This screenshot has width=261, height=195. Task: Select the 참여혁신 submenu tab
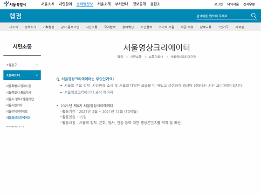128,27
